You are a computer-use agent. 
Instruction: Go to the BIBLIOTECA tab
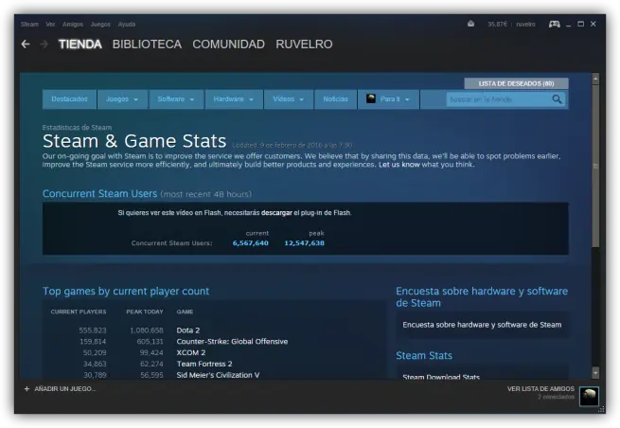coord(147,44)
